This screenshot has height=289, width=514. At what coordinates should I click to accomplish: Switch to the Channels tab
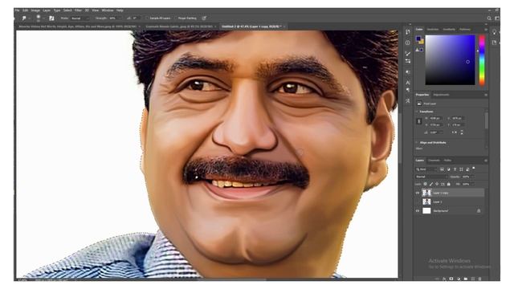(x=434, y=161)
